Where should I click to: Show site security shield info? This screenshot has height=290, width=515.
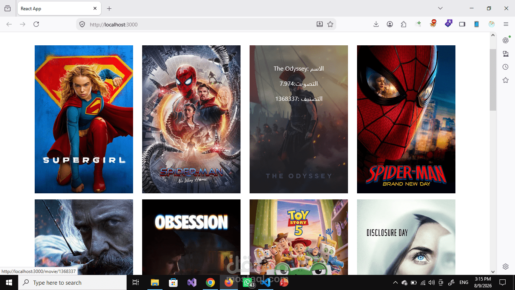tap(82, 24)
